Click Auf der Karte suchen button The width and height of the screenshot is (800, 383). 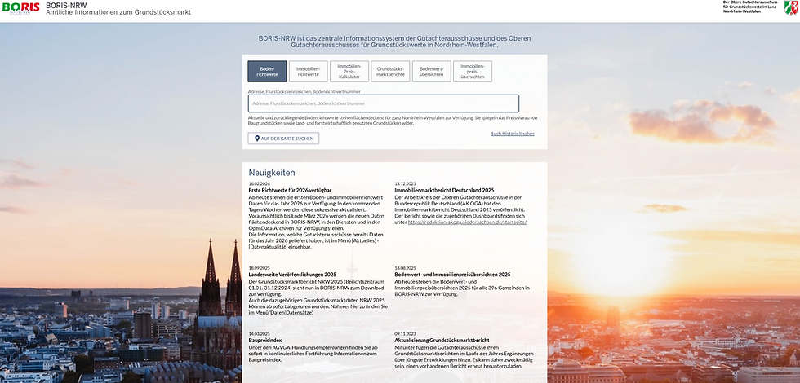tap(284, 139)
